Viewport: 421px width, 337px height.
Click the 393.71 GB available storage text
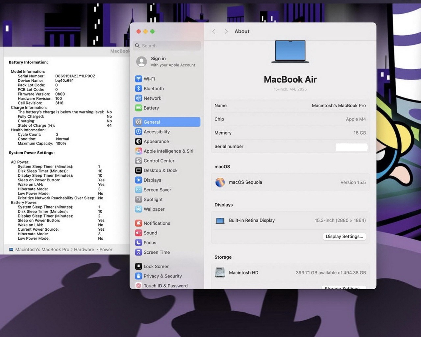click(331, 272)
